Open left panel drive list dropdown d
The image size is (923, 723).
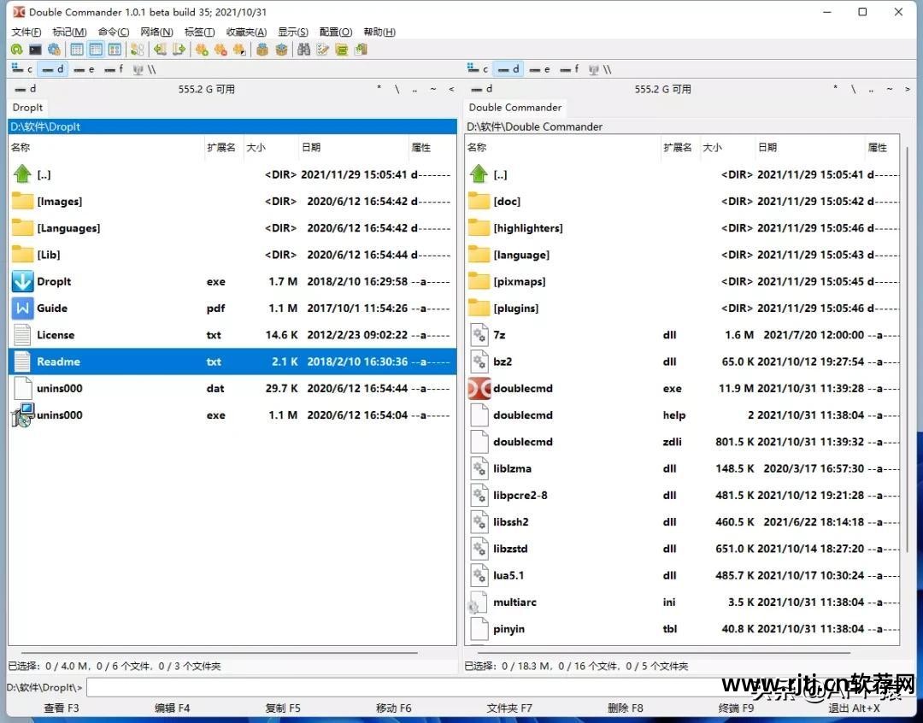click(x=25, y=89)
